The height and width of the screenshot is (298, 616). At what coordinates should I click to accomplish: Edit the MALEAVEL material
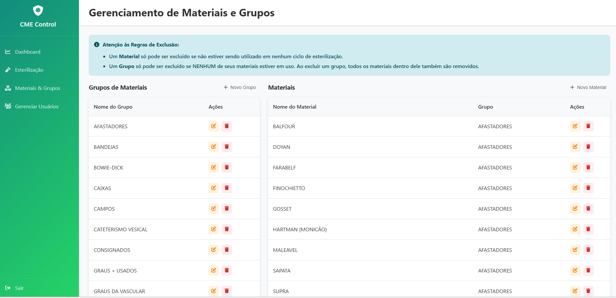click(575, 250)
